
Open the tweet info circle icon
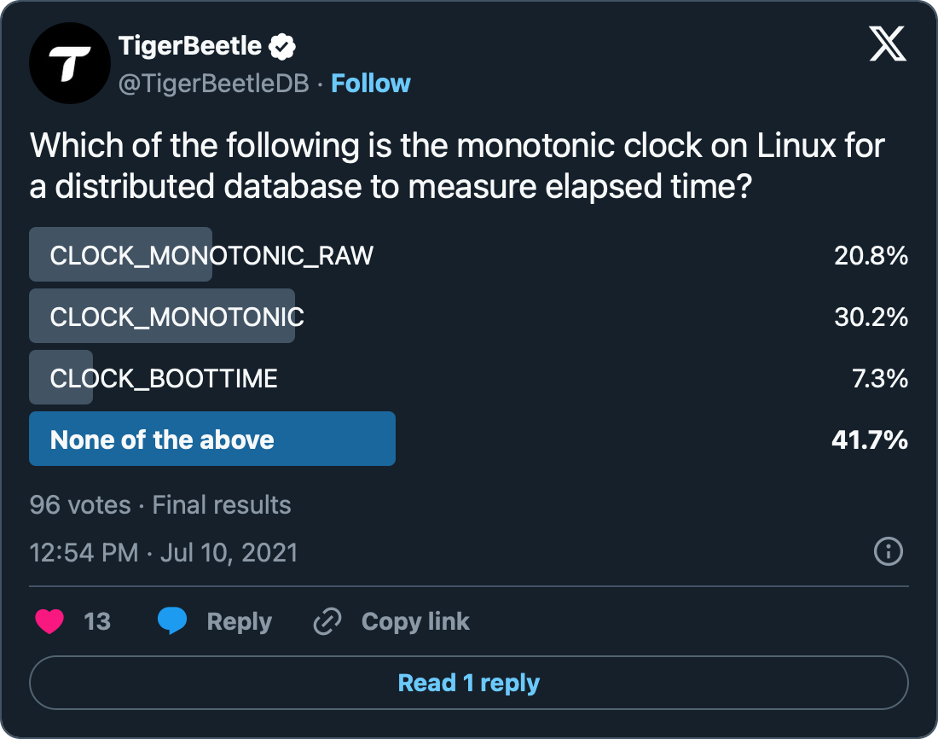pyautogui.click(x=889, y=551)
